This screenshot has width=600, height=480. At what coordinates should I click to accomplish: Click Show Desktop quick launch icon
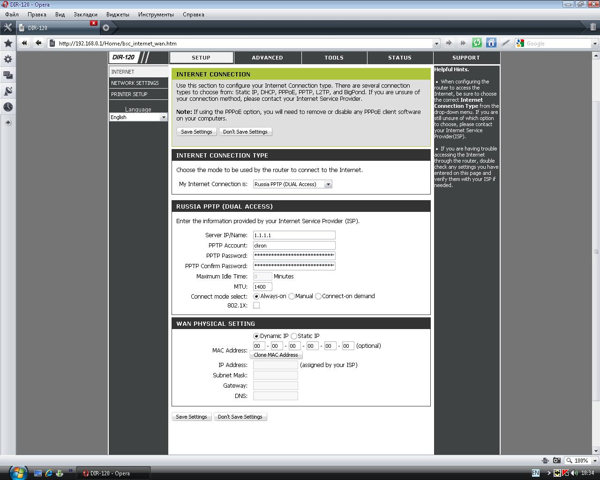pyautogui.click(x=38, y=473)
